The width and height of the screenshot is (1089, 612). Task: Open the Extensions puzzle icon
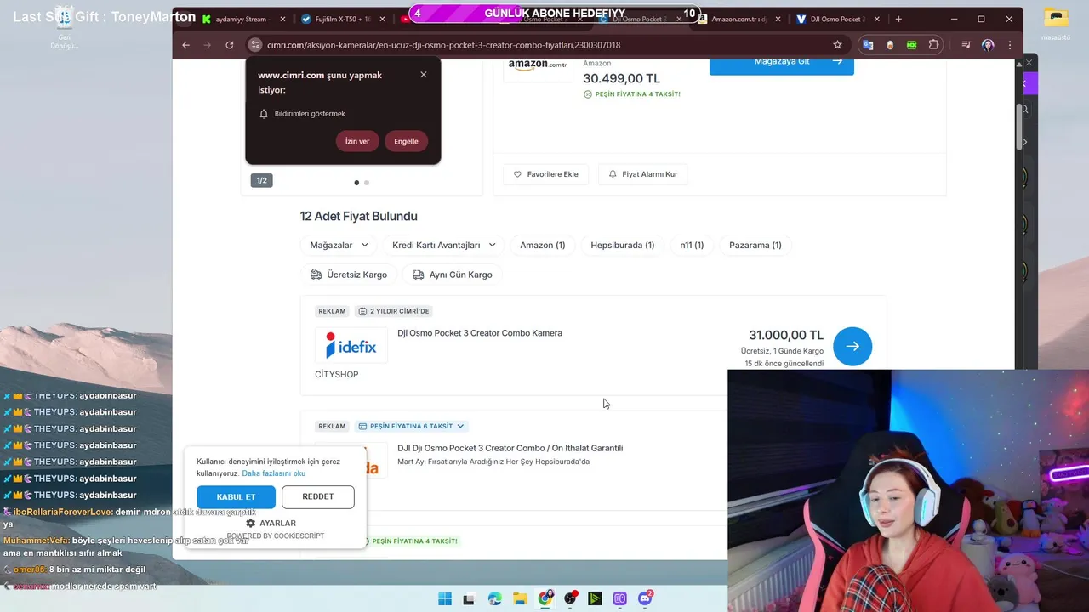click(x=934, y=45)
